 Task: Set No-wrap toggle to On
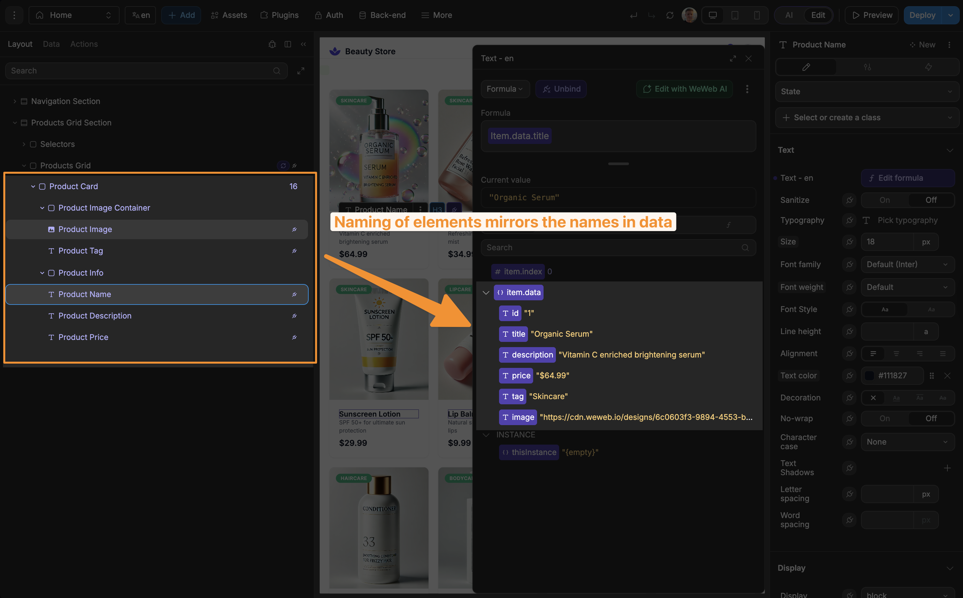[884, 419]
